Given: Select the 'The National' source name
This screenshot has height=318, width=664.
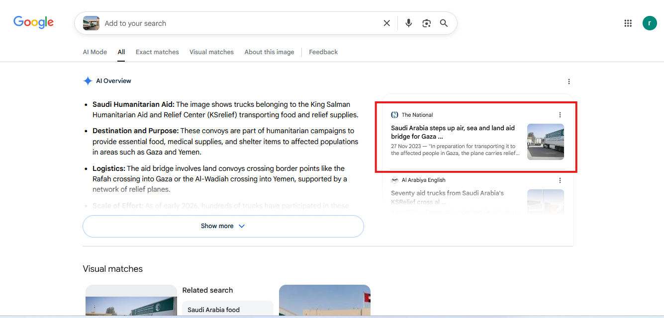Looking at the screenshot, I should click(417, 115).
